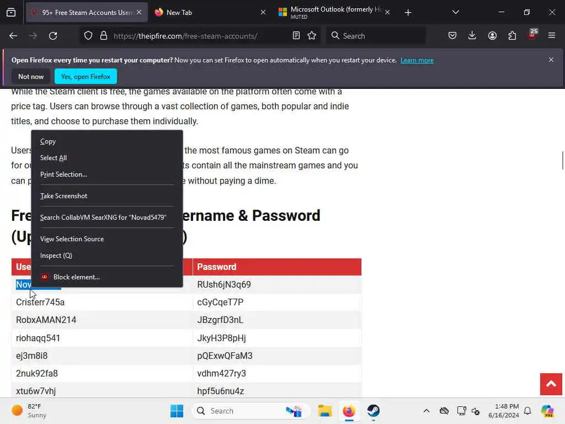
Task: Click password vdhm427ry3 cell
Action: [277, 373]
